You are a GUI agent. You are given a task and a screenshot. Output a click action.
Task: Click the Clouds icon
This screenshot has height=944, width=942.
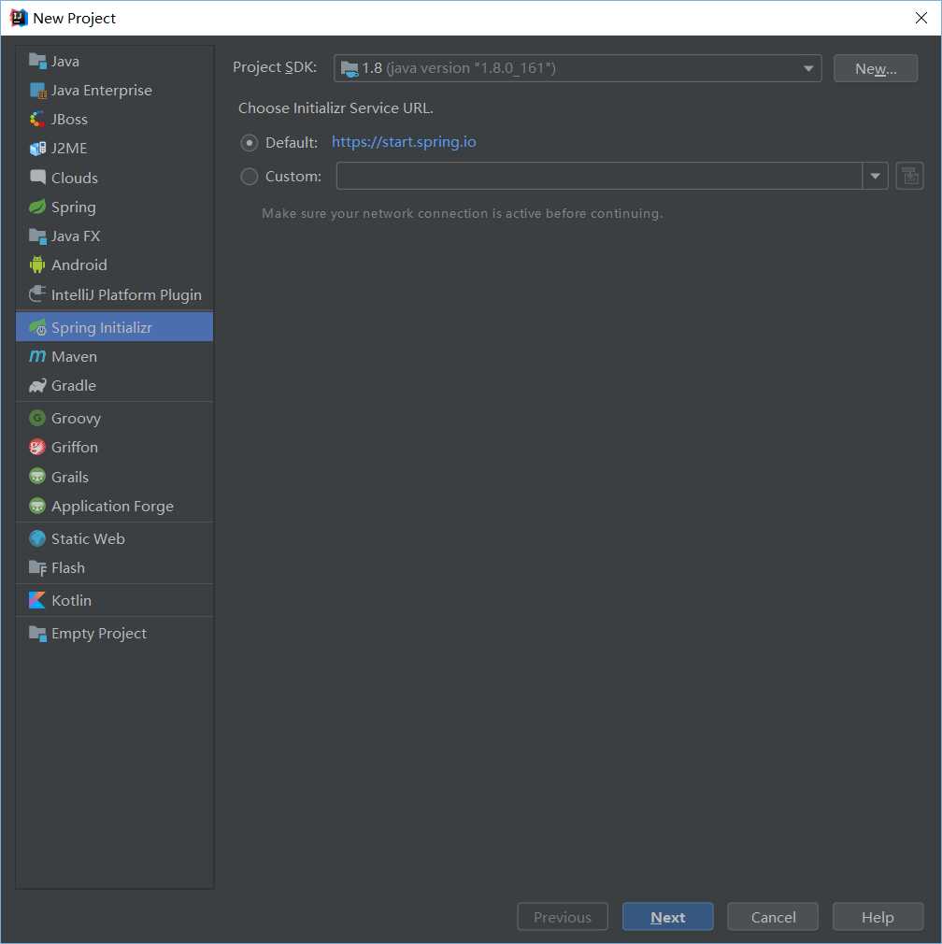tap(37, 177)
